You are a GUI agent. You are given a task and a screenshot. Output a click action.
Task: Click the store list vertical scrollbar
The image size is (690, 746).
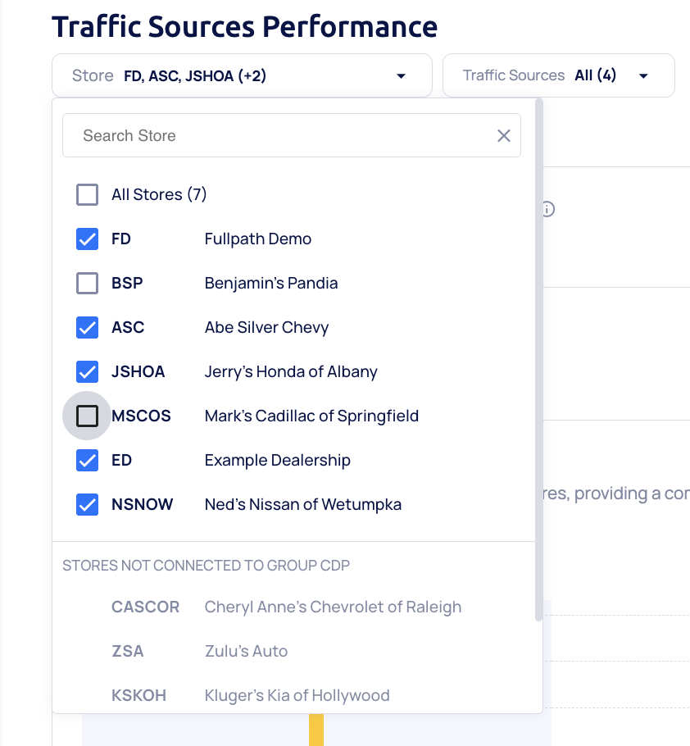[538, 361]
